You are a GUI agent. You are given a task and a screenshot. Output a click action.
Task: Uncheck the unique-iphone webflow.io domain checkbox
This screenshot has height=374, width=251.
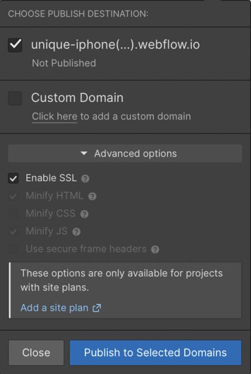[15, 45]
